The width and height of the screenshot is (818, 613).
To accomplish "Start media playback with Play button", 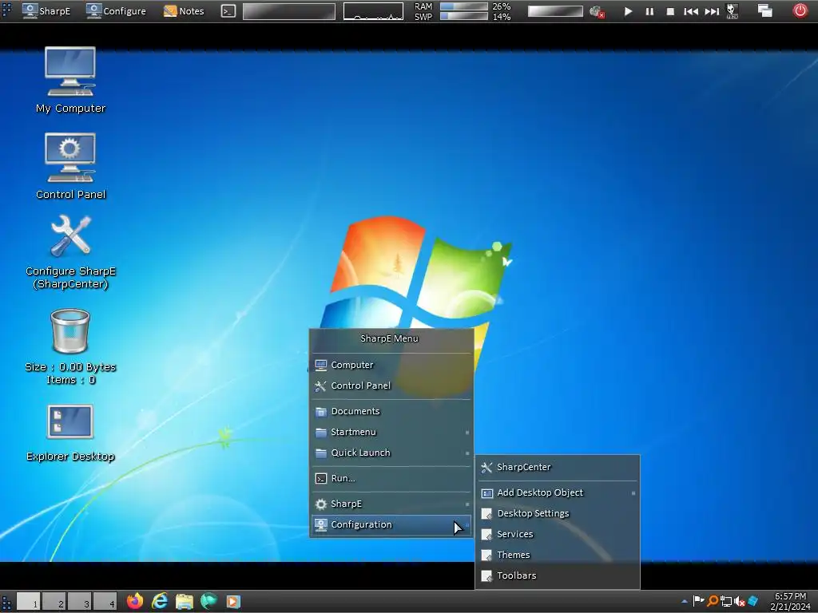I will click(x=628, y=11).
